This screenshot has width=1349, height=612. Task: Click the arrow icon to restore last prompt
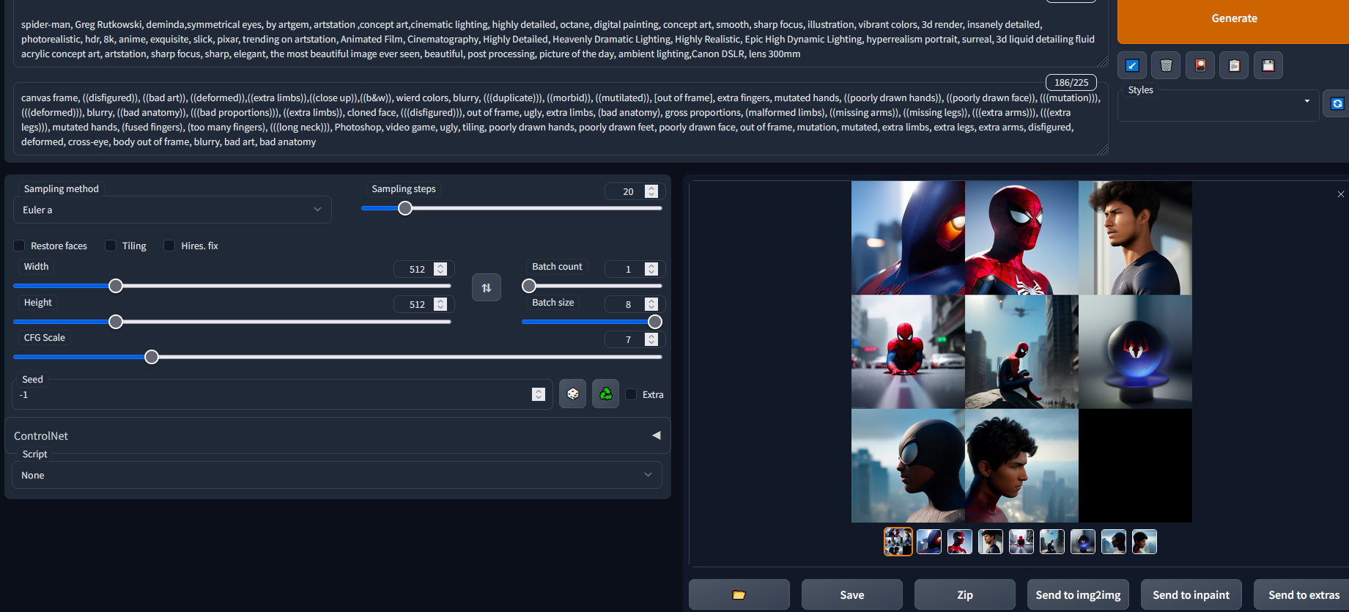point(1132,65)
